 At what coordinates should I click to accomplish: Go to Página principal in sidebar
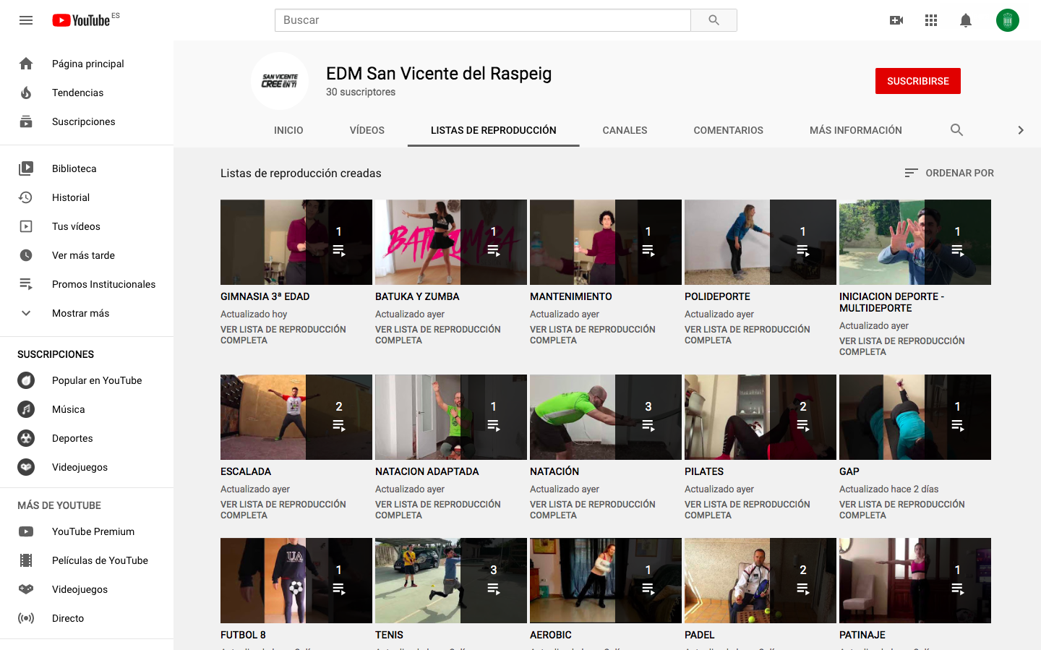click(87, 64)
